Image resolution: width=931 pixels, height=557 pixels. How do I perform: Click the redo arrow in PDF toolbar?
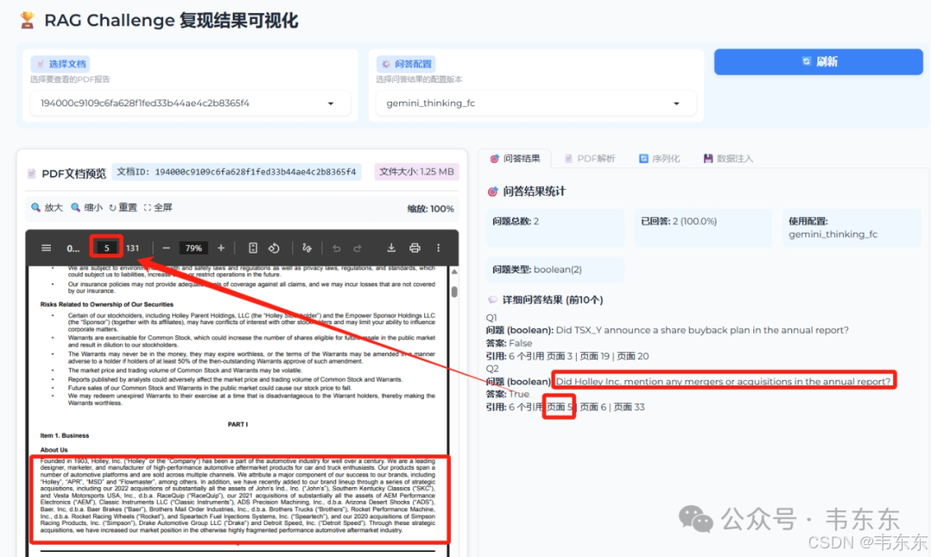click(358, 248)
